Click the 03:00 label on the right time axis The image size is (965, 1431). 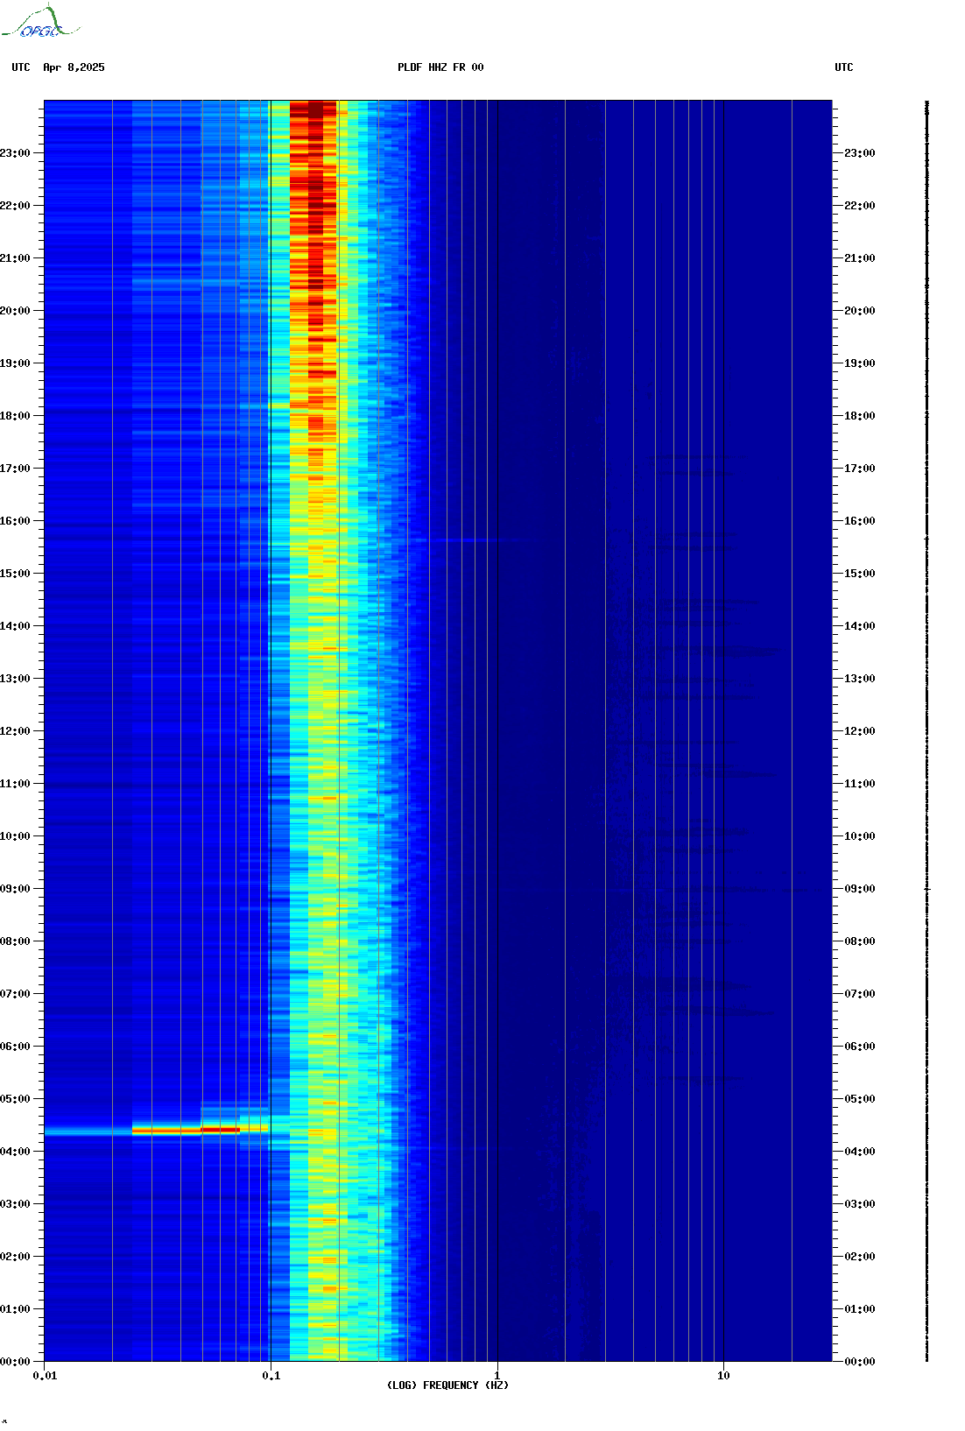pyautogui.click(x=860, y=1204)
